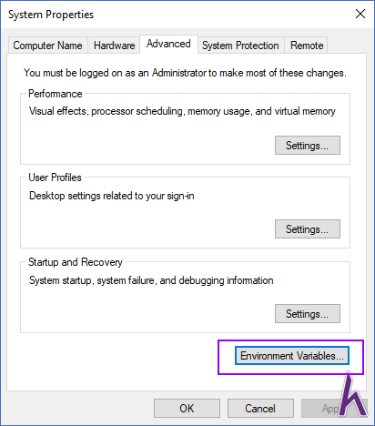Switch to the Remote tab
Viewport: 375px width, 426px height.
click(307, 46)
